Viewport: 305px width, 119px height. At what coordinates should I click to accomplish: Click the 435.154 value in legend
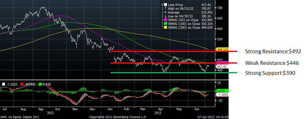207,24
